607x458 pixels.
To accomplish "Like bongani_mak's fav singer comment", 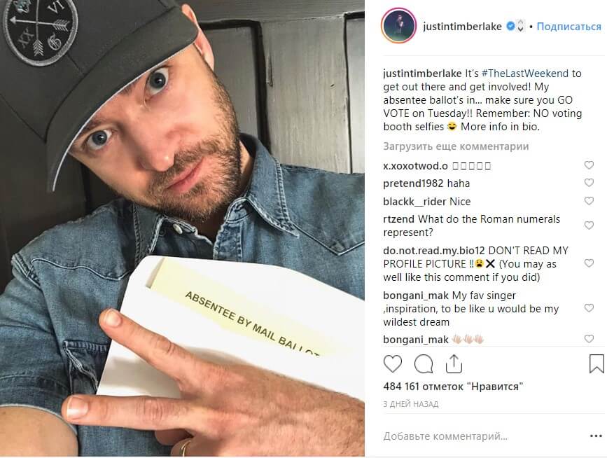I will tap(589, 308).
